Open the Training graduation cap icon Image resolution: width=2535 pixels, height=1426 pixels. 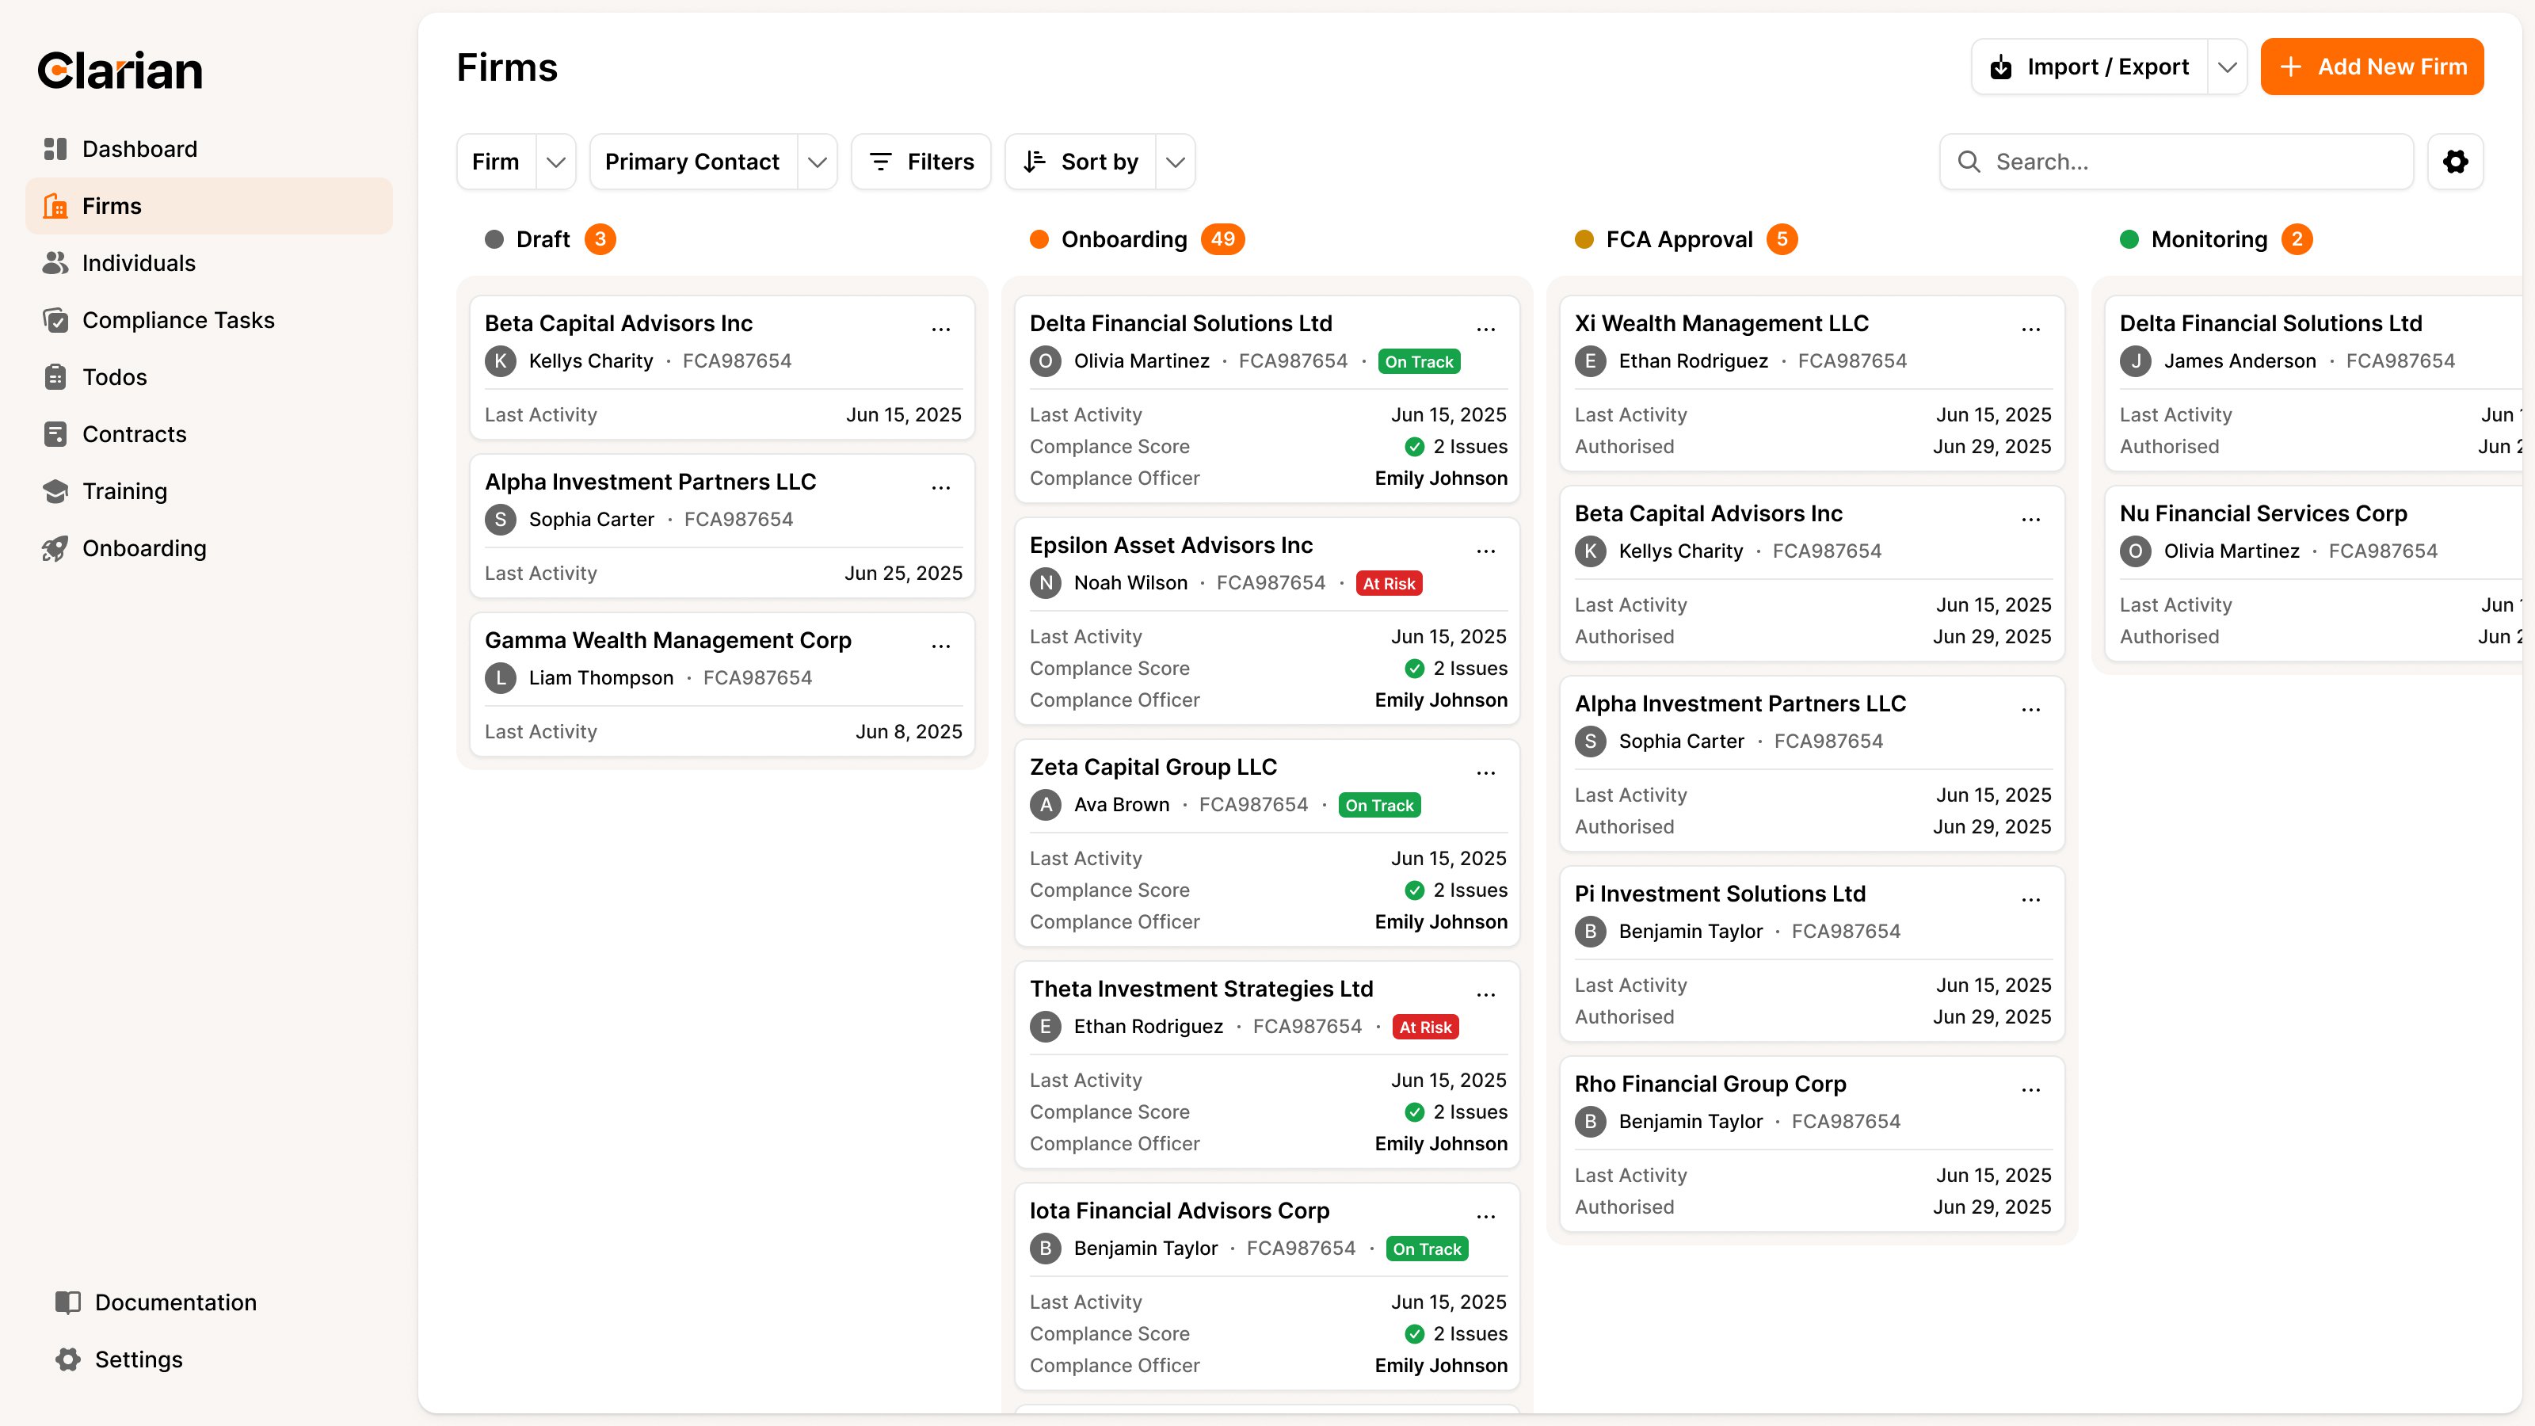[x=55, y=491]
